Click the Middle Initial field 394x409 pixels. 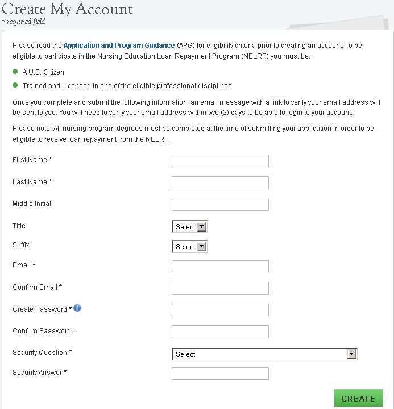click(220, 205)
